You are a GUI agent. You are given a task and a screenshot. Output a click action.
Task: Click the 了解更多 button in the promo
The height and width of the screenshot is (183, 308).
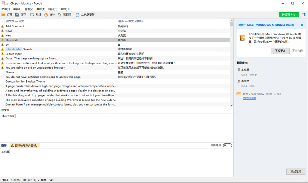point(280,51)
